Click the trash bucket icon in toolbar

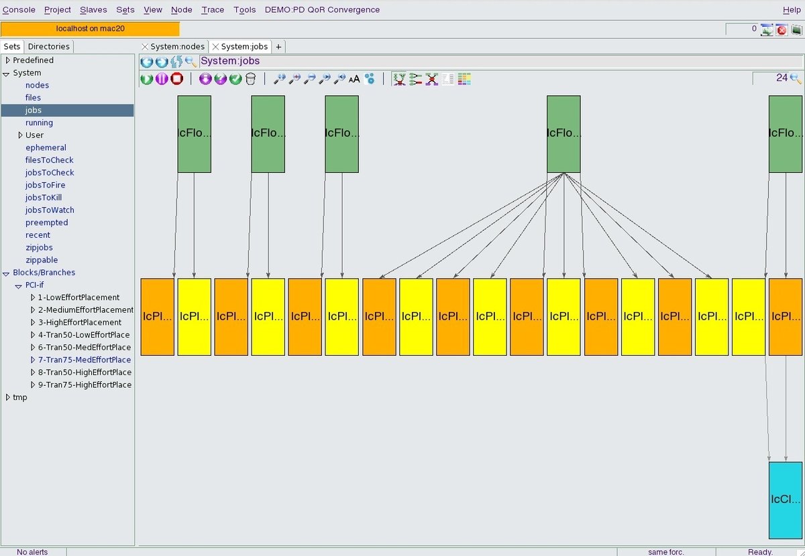pyautogui.click(x=250, y=79)
